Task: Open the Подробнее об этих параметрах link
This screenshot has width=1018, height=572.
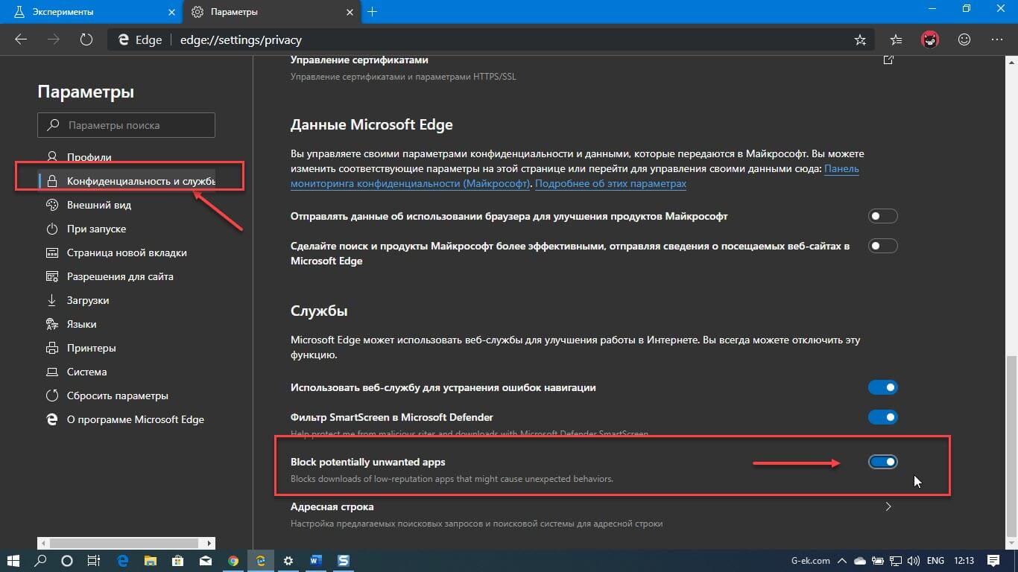Action: pos(610,183)
